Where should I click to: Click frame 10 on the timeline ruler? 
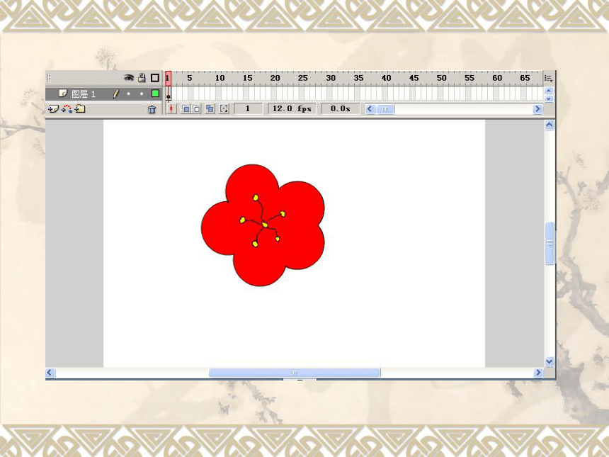(x=220, y=78)
